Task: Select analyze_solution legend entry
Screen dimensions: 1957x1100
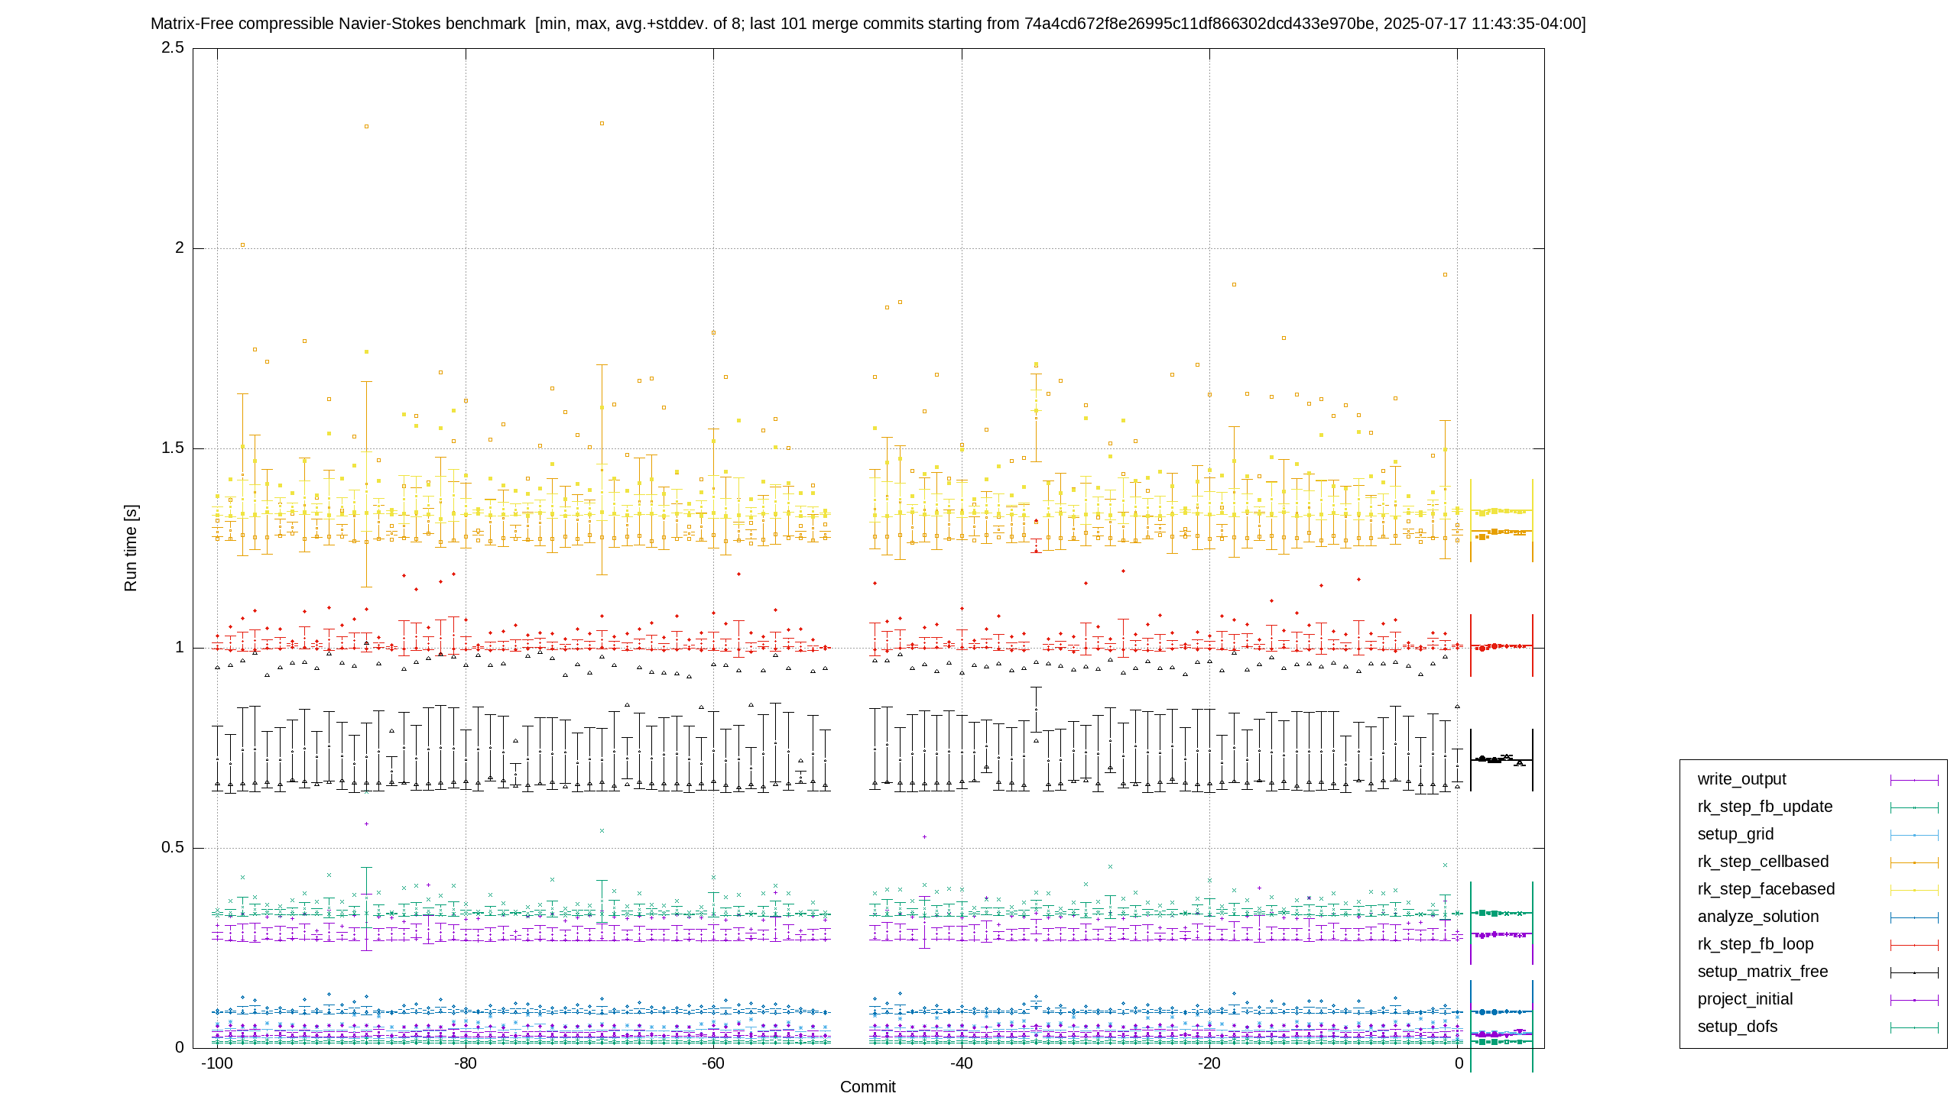Action: (1758, 917)
